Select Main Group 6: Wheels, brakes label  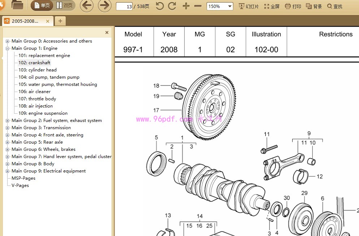point(43,149)
